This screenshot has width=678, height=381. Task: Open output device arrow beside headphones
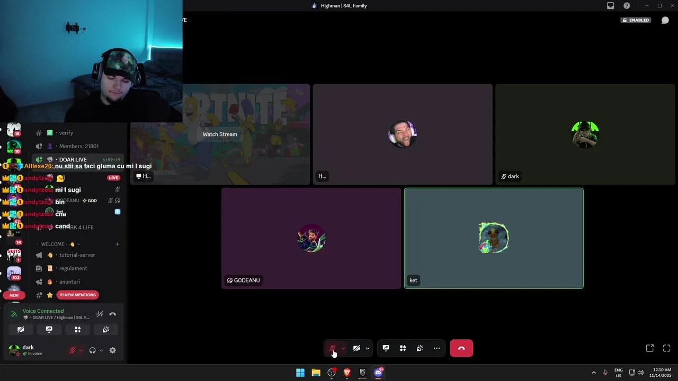[101, 350]
